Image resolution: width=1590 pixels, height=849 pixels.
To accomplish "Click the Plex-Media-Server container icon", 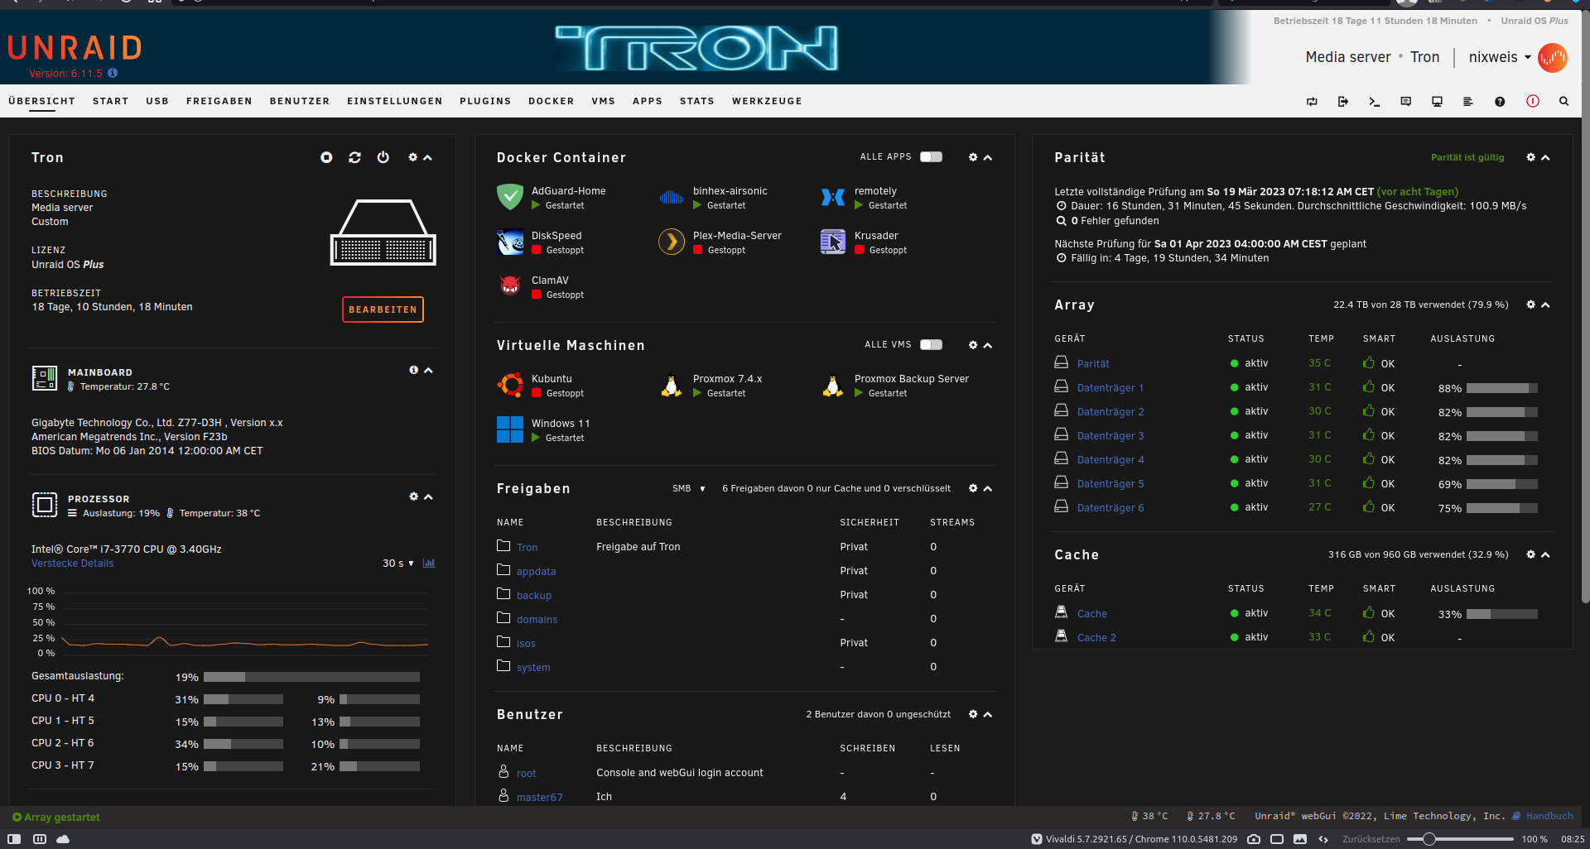I will pos(672,242).
